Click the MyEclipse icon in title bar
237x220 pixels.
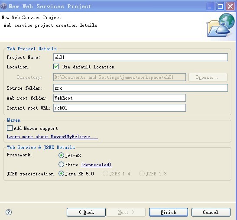[x=3, y=6]
